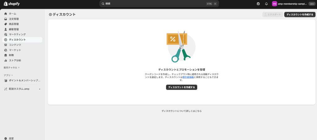Open the notifications bell icon
The width and height of the screenshot is (317, 140).
(x=266, y=4)
